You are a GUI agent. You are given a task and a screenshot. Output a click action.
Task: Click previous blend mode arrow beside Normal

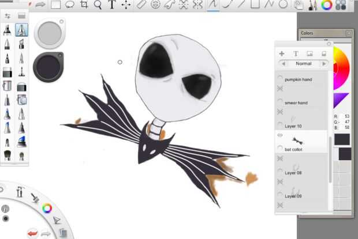coord(284,64)
